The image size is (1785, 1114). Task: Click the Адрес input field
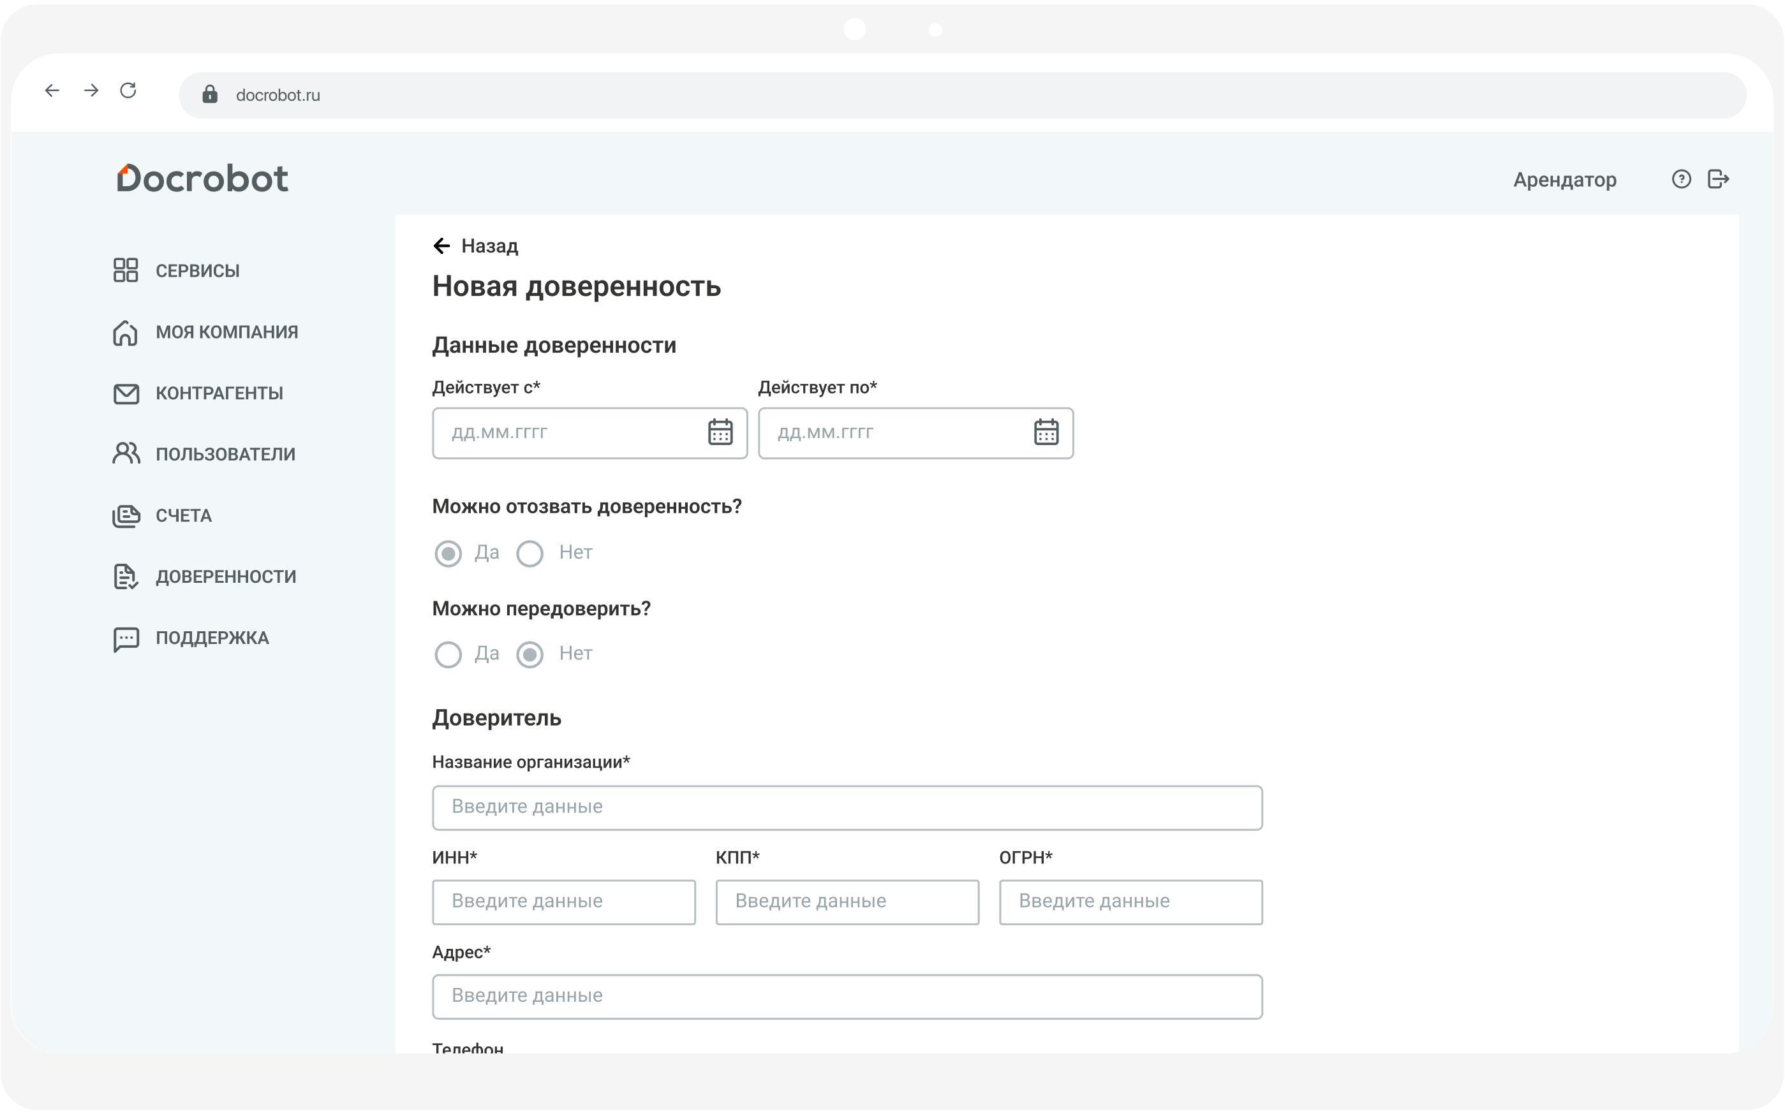tap(847, 997)
